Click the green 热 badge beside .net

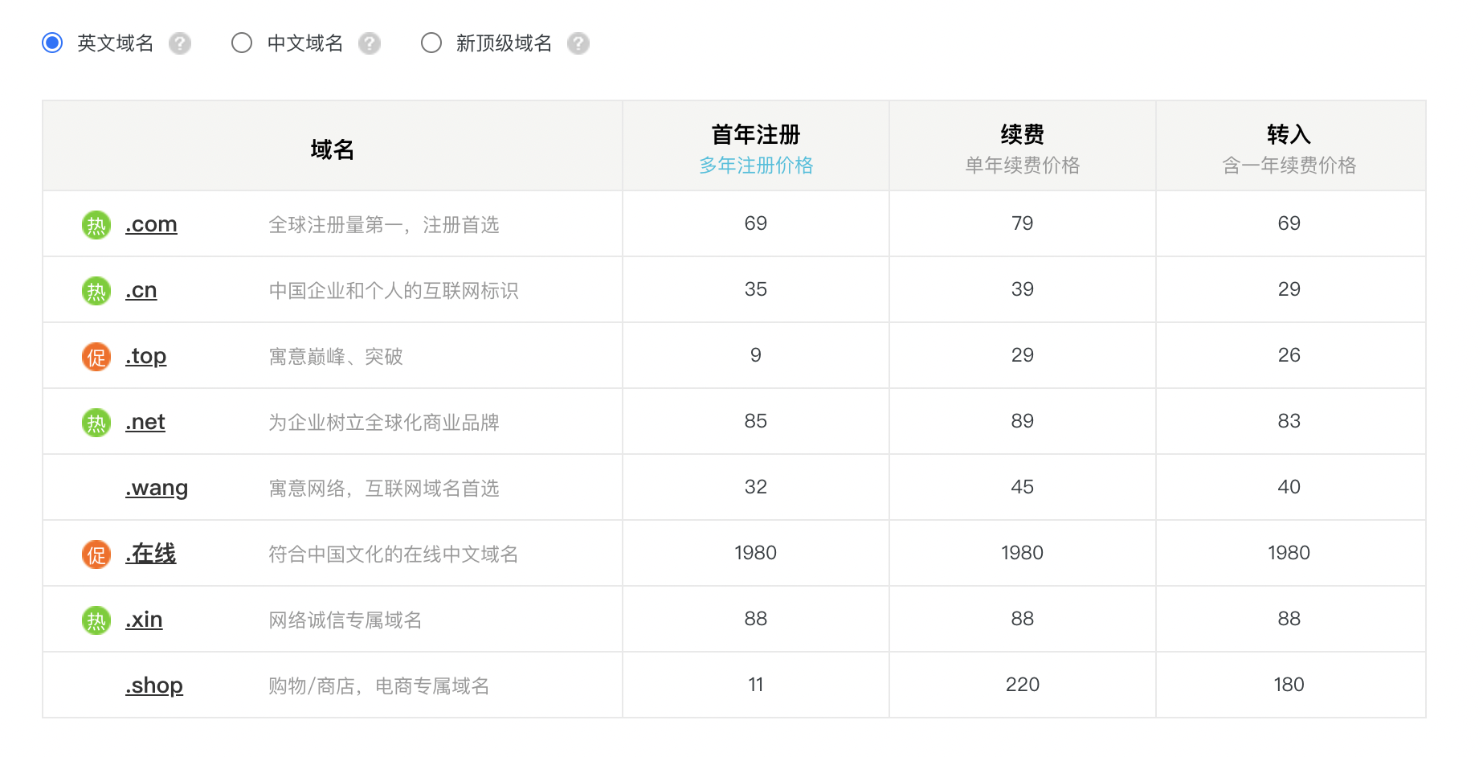tap(96, 423)
